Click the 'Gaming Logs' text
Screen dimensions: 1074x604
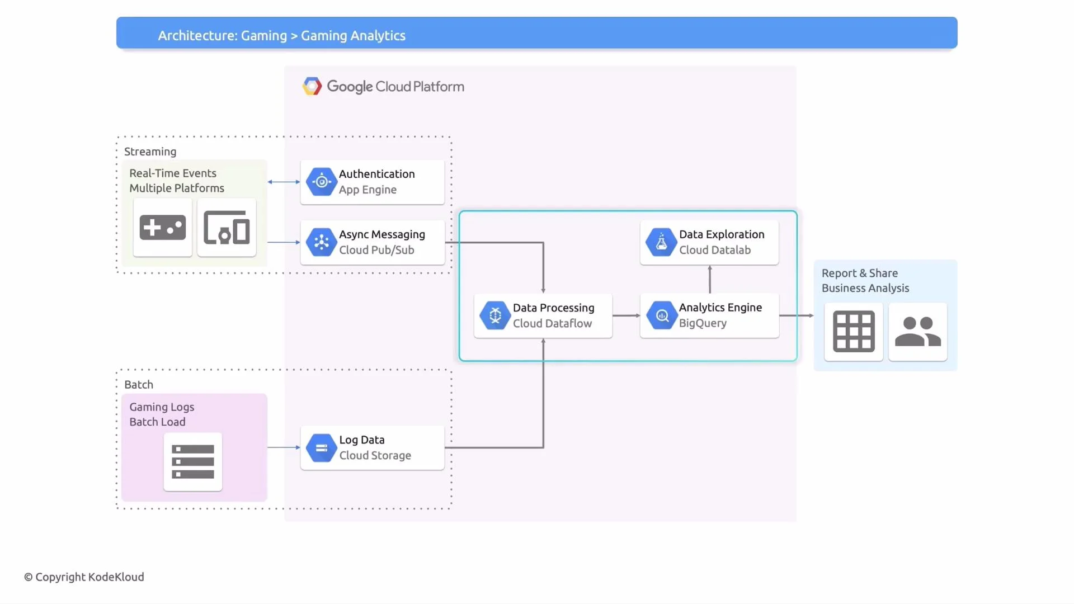click(162, 407)
